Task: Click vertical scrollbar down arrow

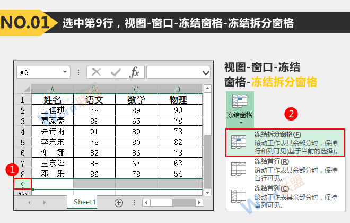Action: (x=207, y=193)
